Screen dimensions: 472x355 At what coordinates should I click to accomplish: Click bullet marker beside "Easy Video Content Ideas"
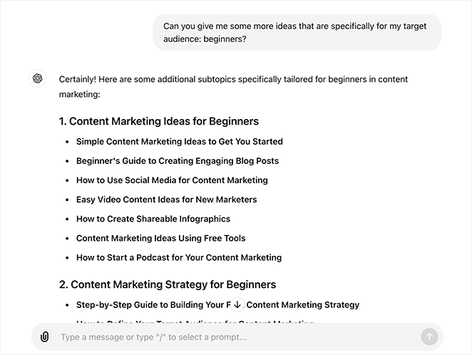pos(67,200)
